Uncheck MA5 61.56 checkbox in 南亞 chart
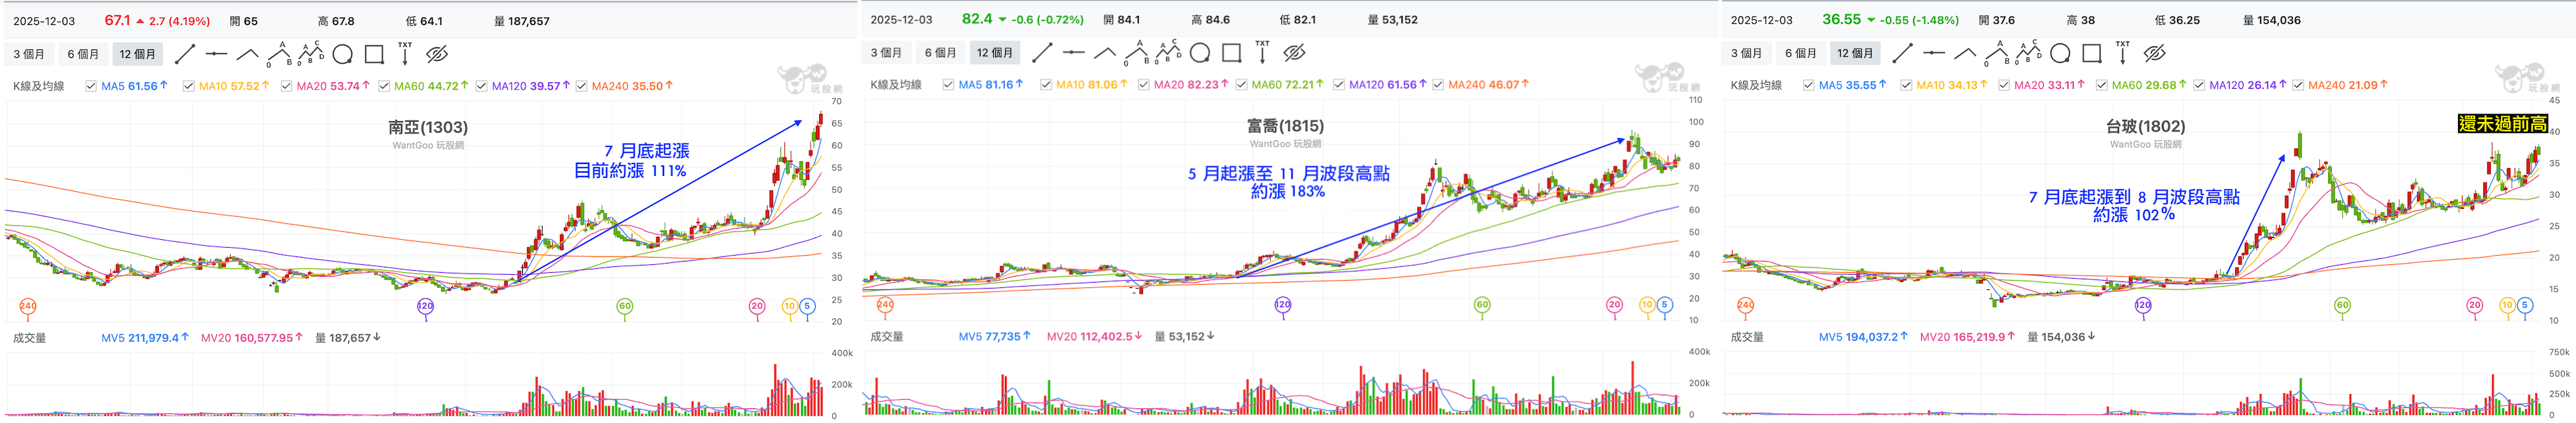 point(91,86)
